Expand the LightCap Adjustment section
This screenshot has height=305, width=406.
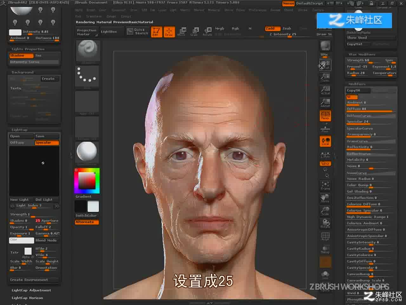click(x=31, y=290)
